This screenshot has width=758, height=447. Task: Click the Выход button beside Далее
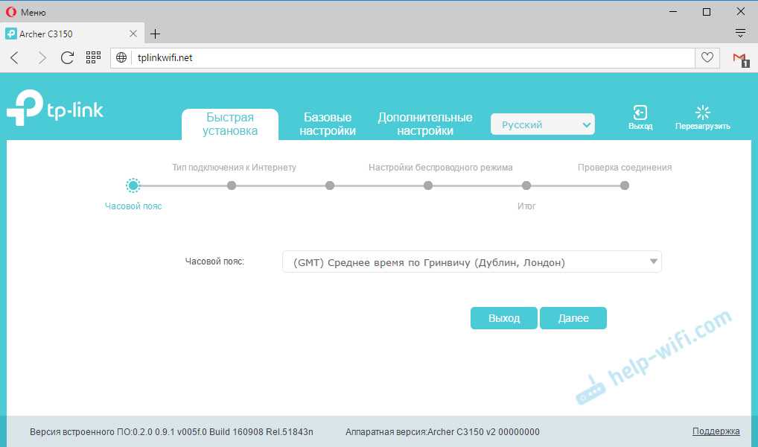click(504, 318)
